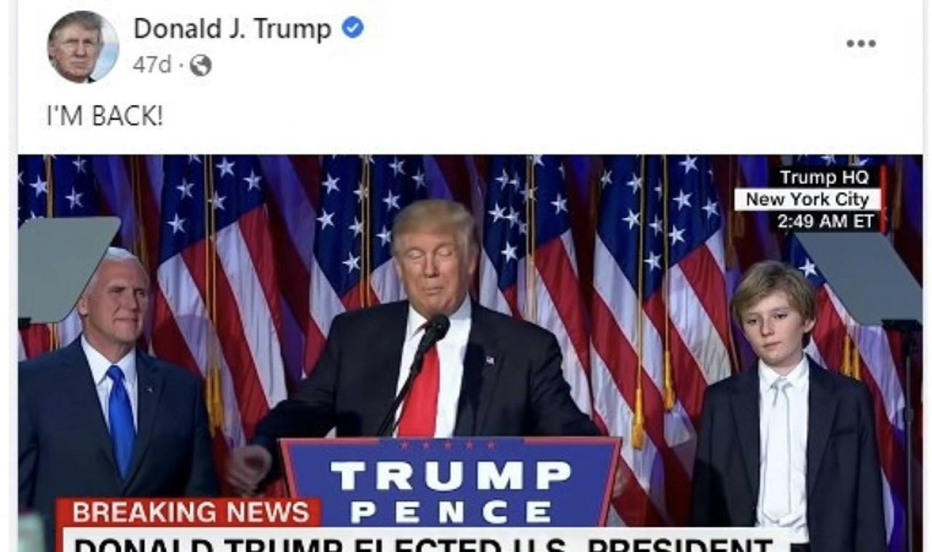This screenshot has width=932, height=552.
Task: Click the white New York City label
Action: pos(807,200)
